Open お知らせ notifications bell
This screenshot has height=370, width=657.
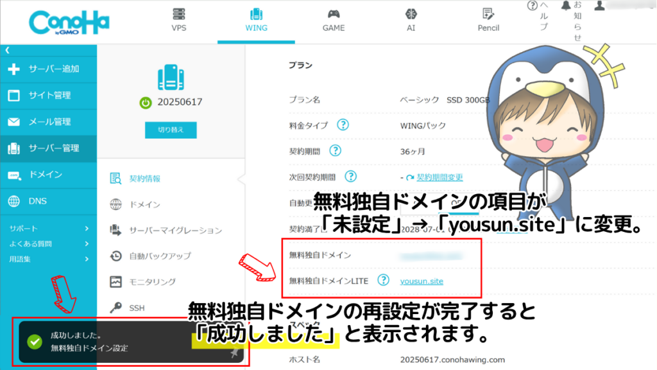566,5
